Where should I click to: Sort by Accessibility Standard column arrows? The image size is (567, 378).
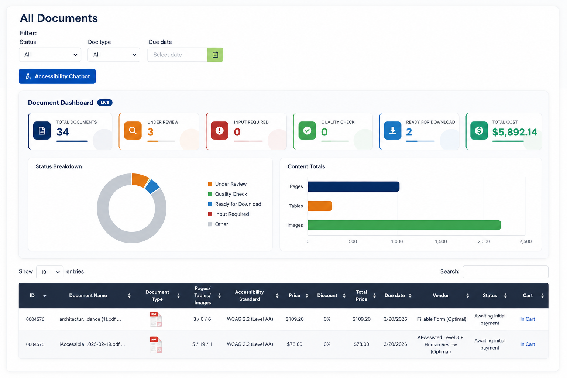(x=277, y=296)
